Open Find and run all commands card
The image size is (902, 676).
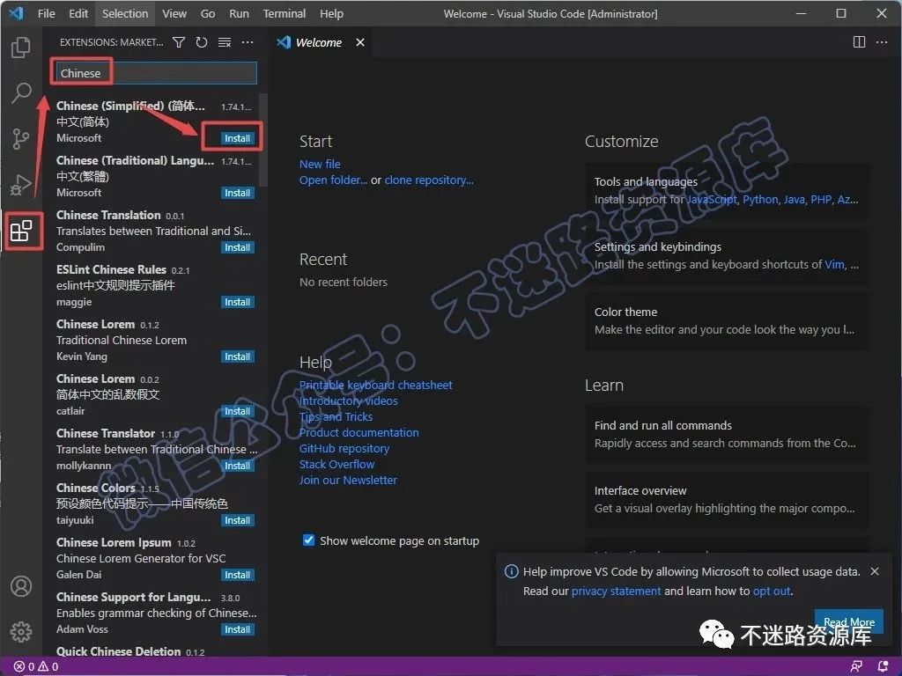(728, 434)
